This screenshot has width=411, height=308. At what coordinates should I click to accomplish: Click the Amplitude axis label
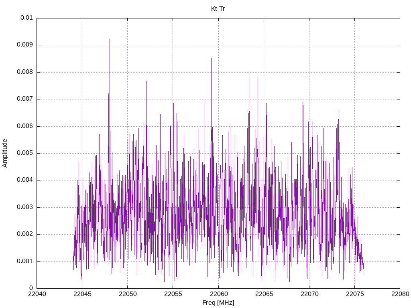pos(5,153)
